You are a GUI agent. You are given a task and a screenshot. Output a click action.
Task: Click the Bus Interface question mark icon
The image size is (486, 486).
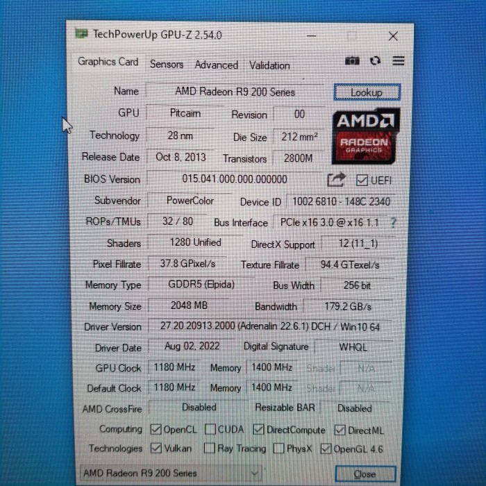(x=393, y=223)
